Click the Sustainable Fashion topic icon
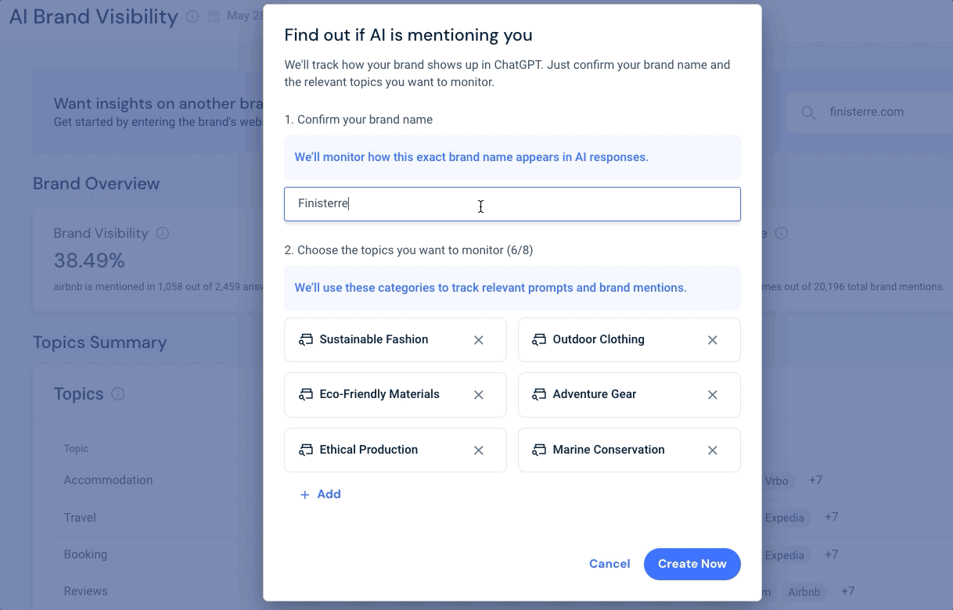Image resolution: width=953 pixels, height=610 pixels. point(306,339)
